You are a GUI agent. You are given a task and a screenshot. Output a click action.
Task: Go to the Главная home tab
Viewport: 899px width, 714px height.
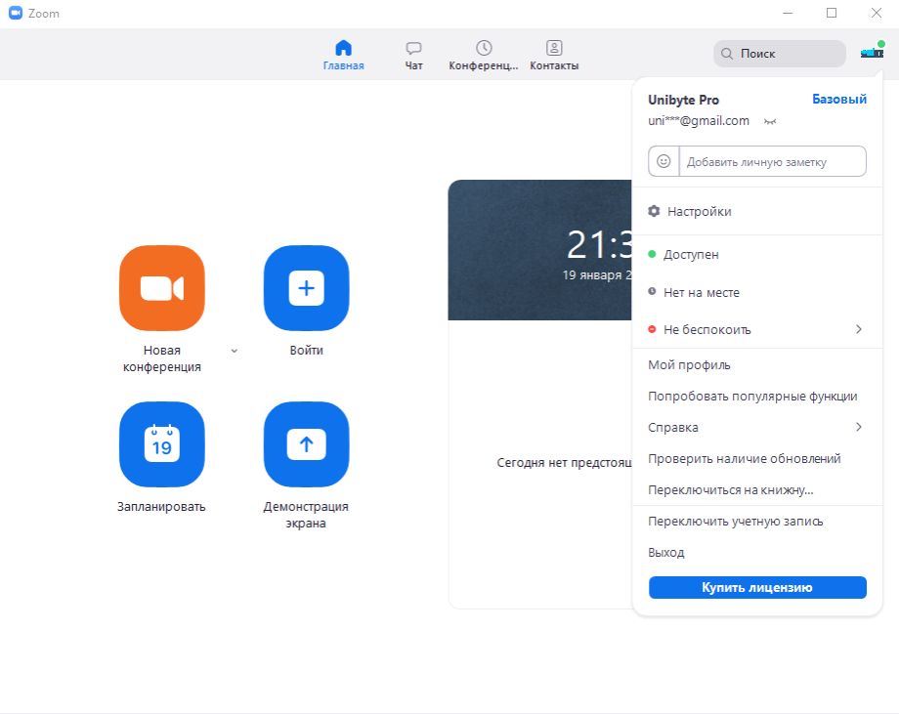coord(343,55)
